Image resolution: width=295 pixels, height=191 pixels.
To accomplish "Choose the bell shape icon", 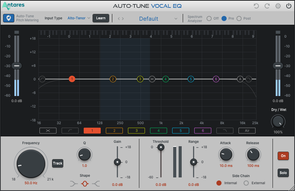I will (x=85, y=184).
